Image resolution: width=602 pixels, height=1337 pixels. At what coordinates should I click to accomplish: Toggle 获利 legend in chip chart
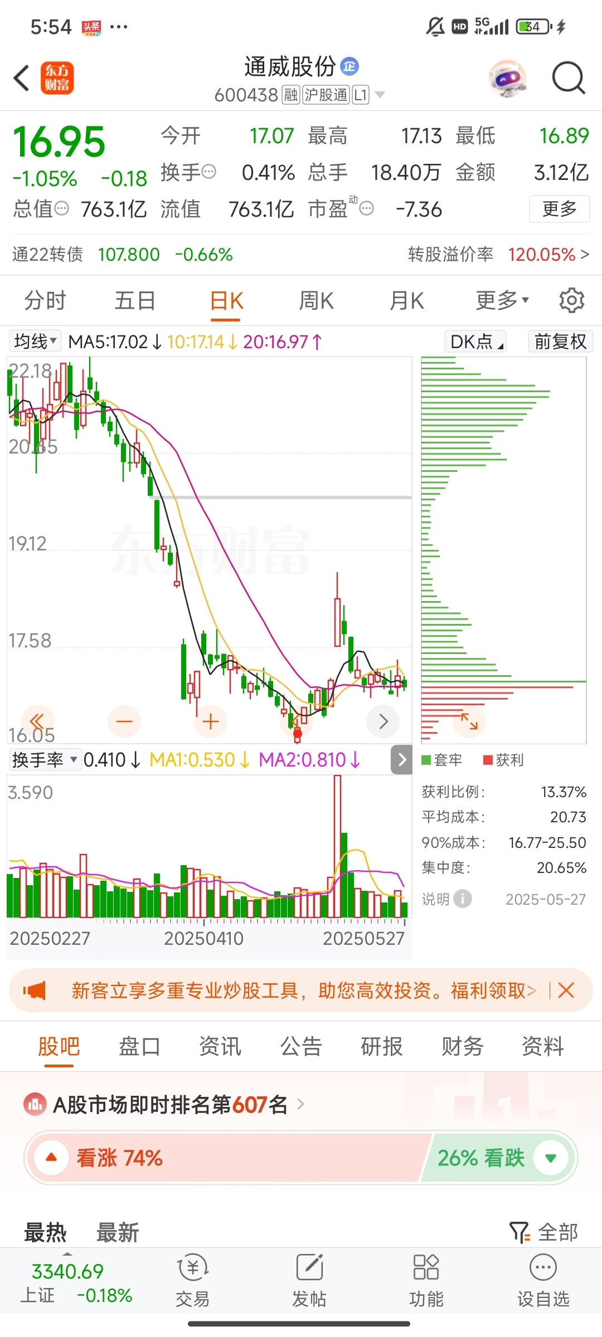pyautogui.click(x=503, y=760)
